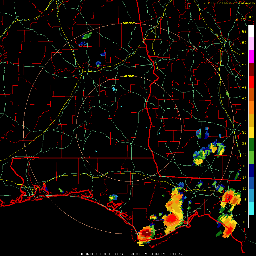Click the 'TH' legend label
This screenshot has width=256, height=256.
coord(244,222)
